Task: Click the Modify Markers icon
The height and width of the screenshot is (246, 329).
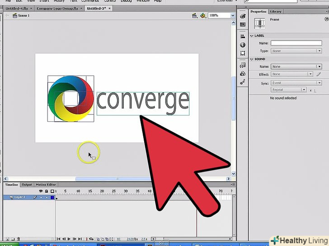Action: click(x=112, y=239)
